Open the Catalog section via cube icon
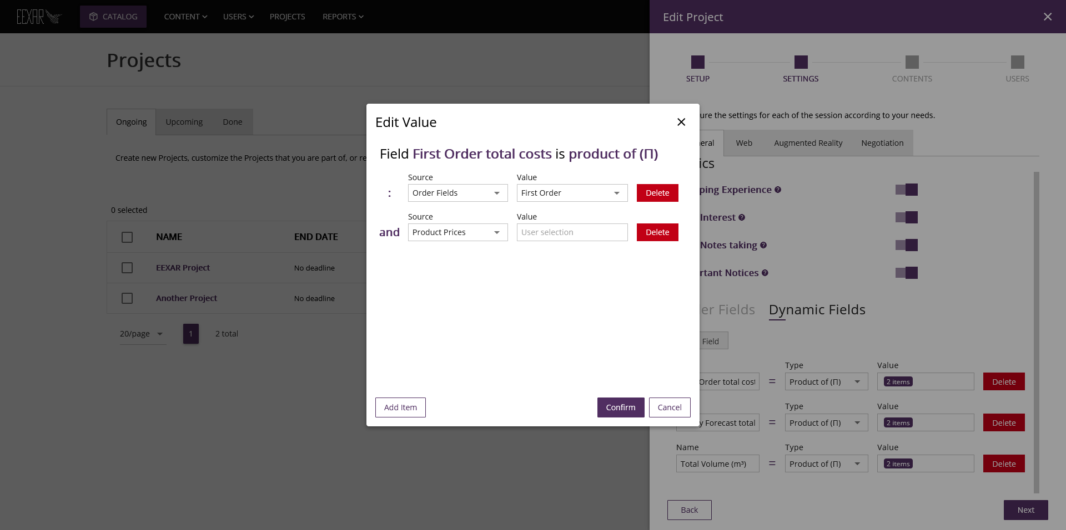Screen dimensions: 1066x530 coord(93,17)
